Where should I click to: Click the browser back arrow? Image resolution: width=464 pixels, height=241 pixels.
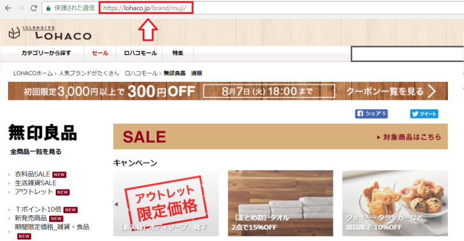pos(8,8)
